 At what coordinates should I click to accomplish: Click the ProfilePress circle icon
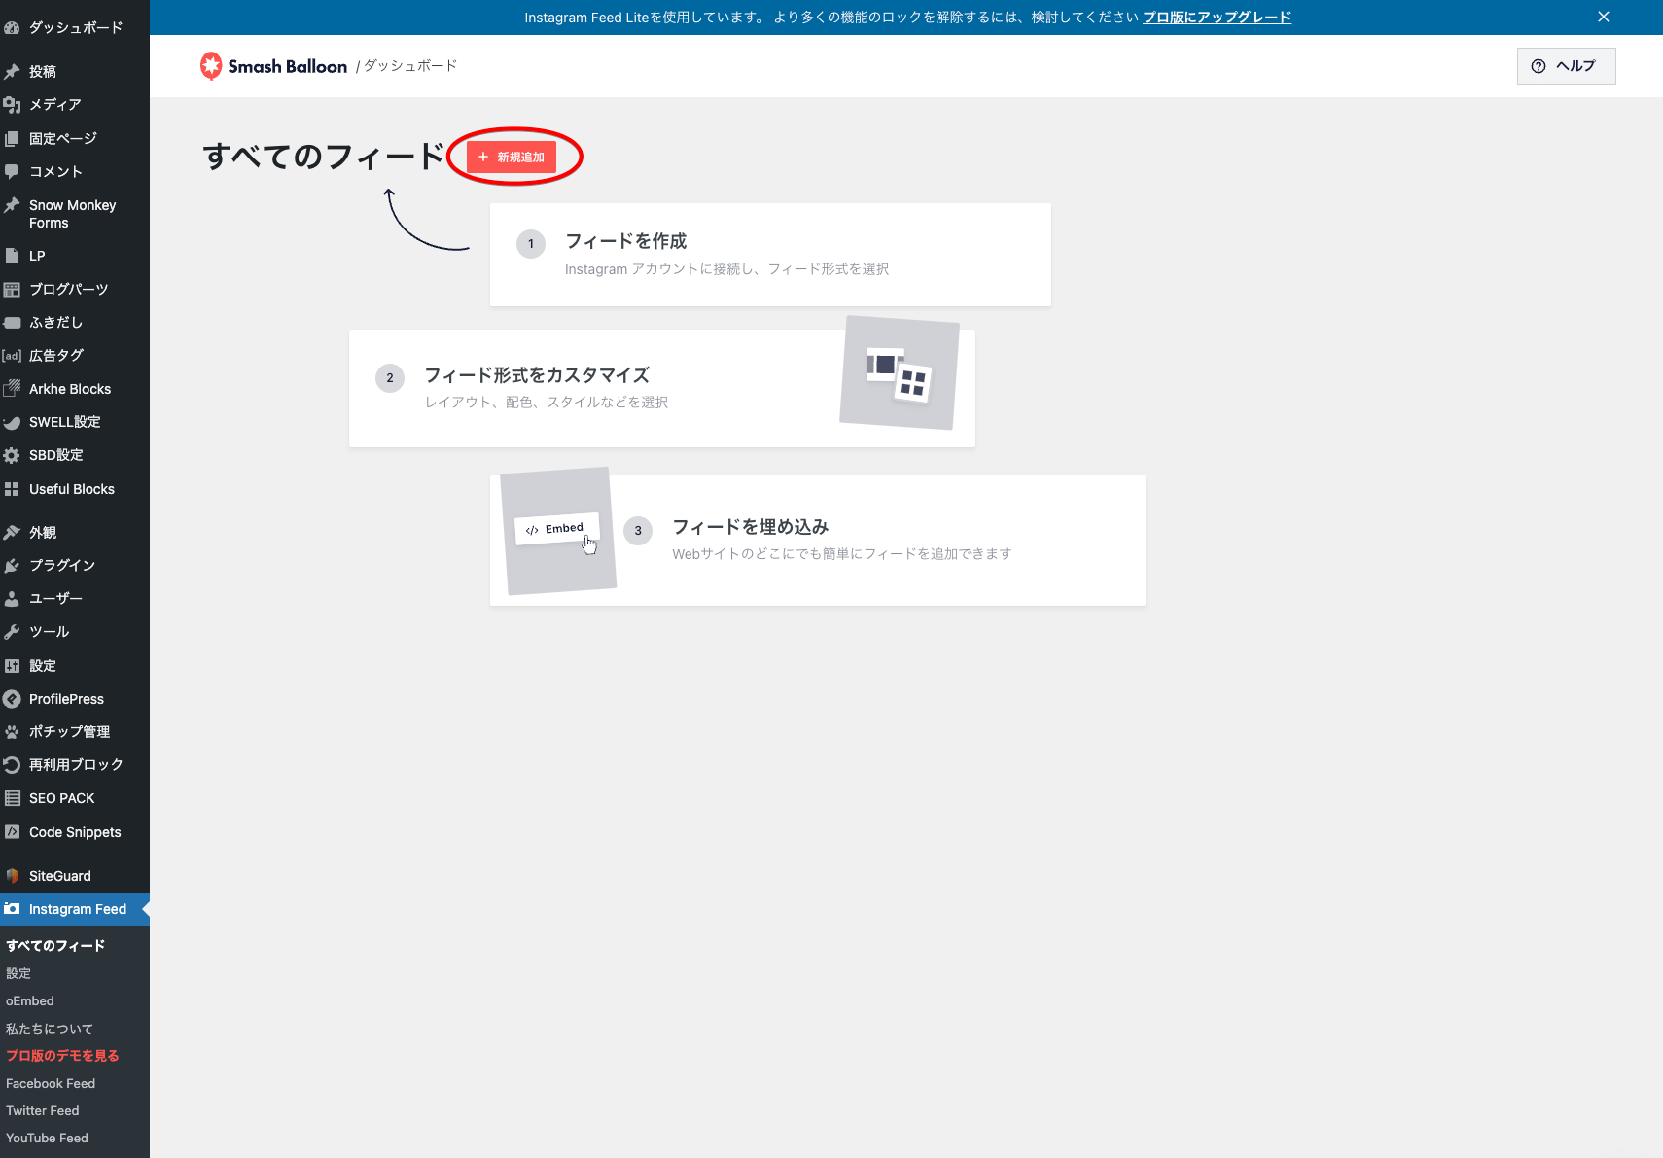(x=12, y=699)
